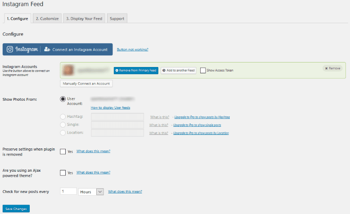Image resolution: width=350 pixels, height=214 pixels.
Task: Go to the Support tab
Action: [117, 18]
